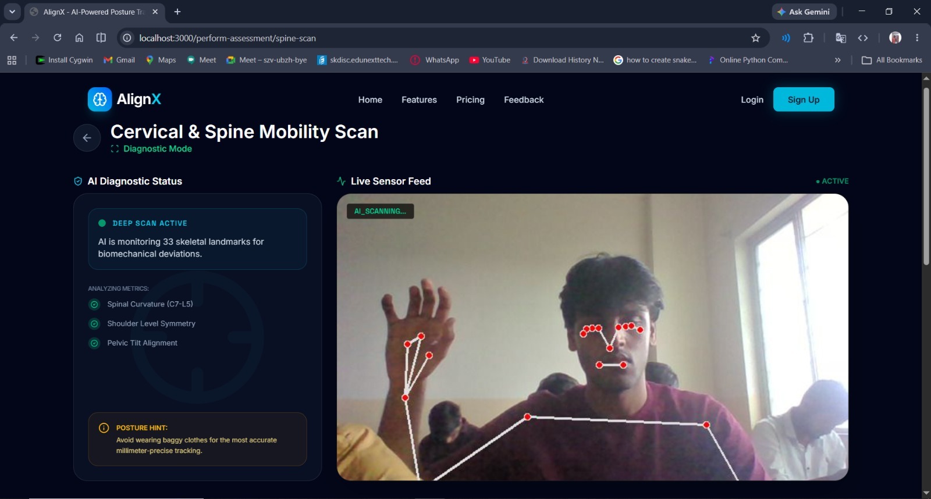Click the Ask Gemini button
931x499 pixels.
click(804, 12)
